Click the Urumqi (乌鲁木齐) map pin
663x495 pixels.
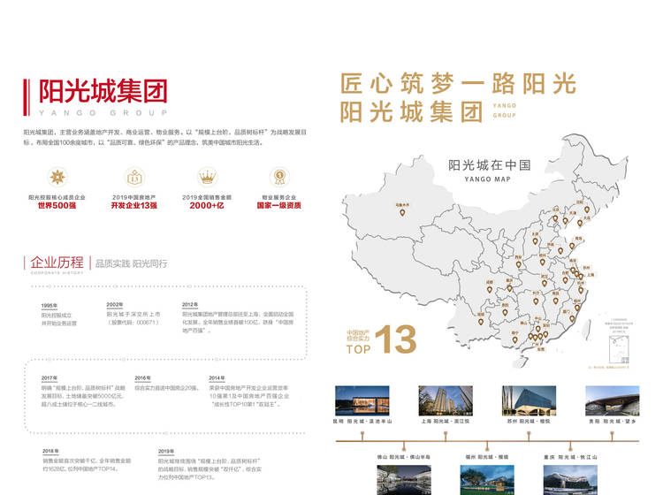click(x=402, y=213)
